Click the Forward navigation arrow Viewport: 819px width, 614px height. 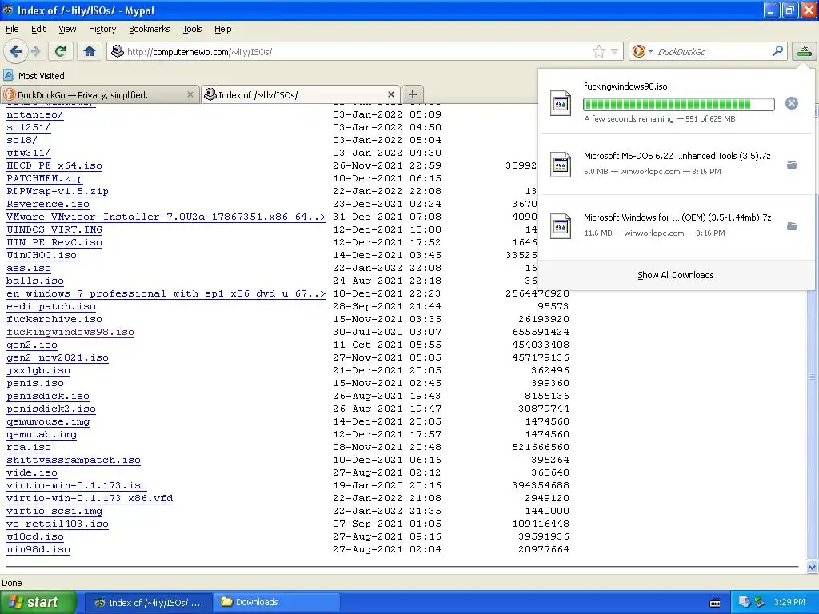coord(36,51)
